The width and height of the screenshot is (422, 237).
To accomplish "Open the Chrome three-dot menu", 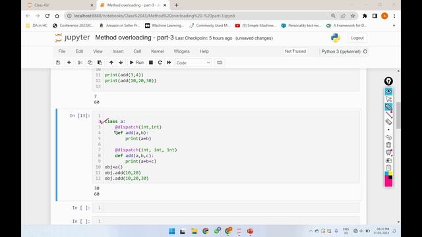I will coord(394,16).
